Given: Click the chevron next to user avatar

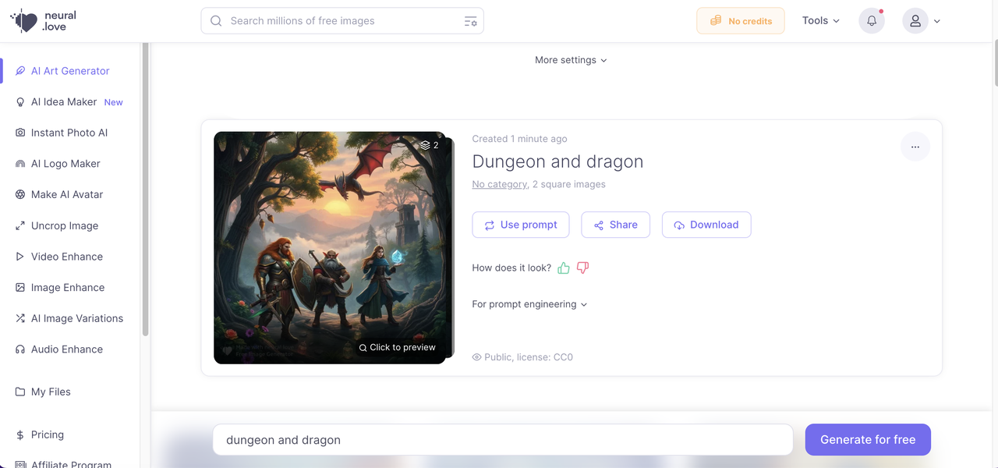Looking at the screenshot, I should (937, 21).
